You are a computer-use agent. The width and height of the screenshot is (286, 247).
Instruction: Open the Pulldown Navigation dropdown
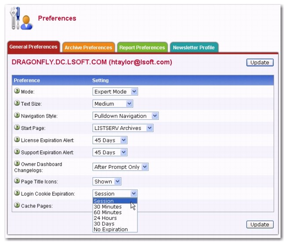pyautogui.click(x=126, y=116)
